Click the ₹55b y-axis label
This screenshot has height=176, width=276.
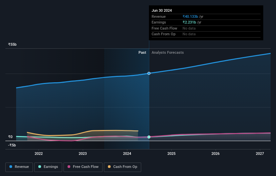point(12,44)
